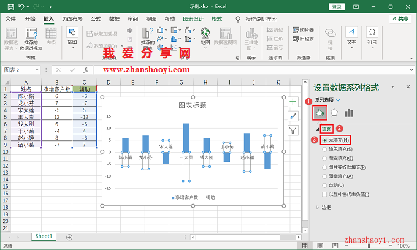The width and height of the screenshot is (417, 250).
Task: Switch to the Formulas (公式) tab
Action: 96,19
